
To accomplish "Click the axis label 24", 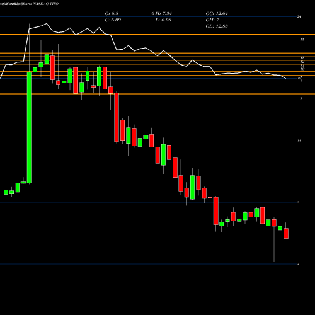I will click(299, 16).
